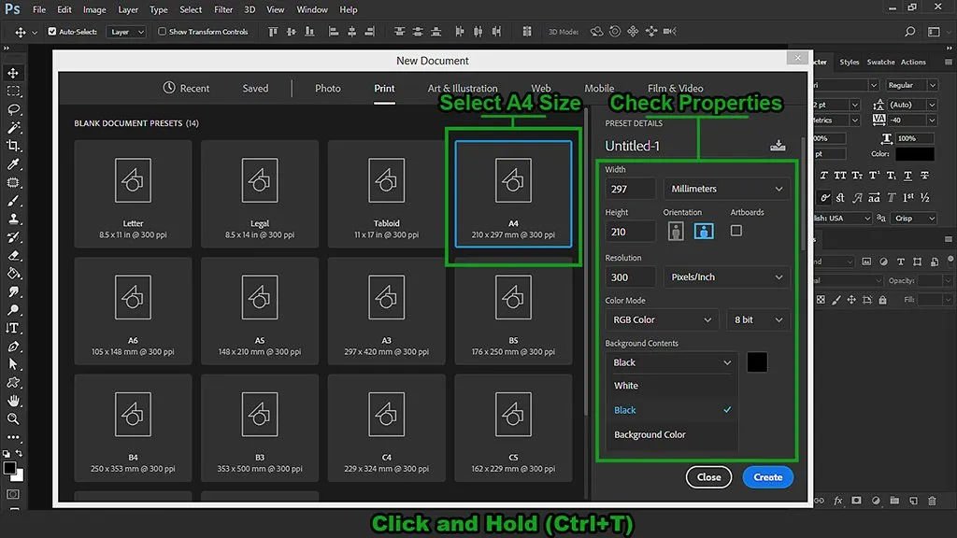
Task: Toggle Strikethrough text style button
Action: click(x=924, y=176)
